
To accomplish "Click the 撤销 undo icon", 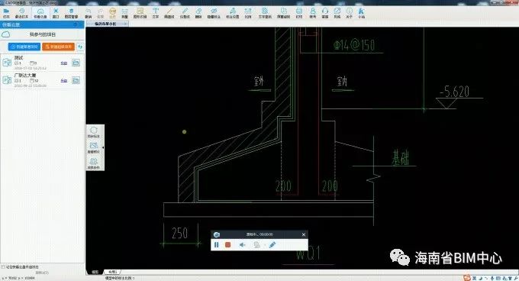I will coord(88,13).
